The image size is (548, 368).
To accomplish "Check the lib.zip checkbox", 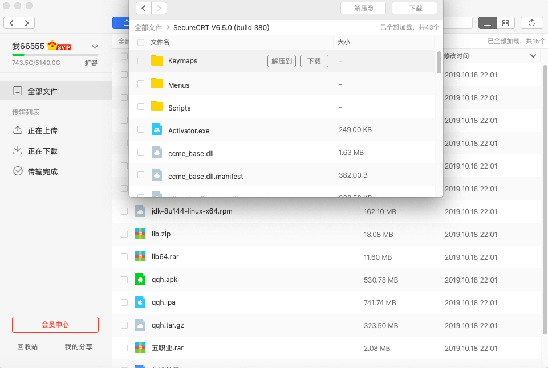I will point(124,234).
